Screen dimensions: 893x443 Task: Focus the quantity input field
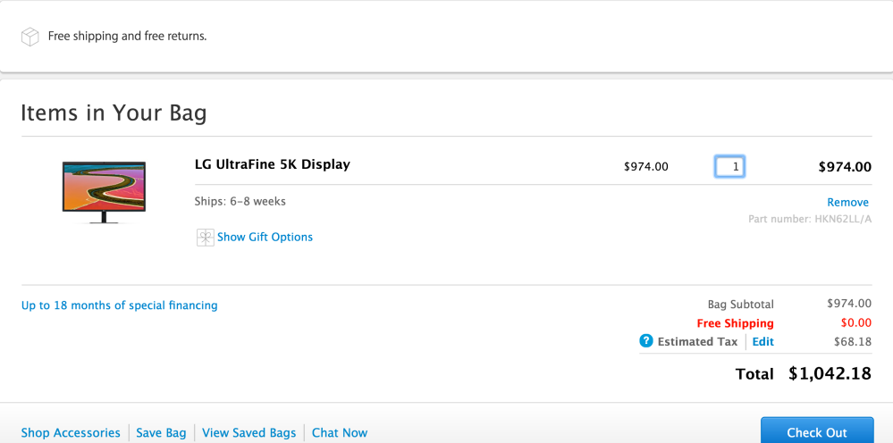(729, 166)
